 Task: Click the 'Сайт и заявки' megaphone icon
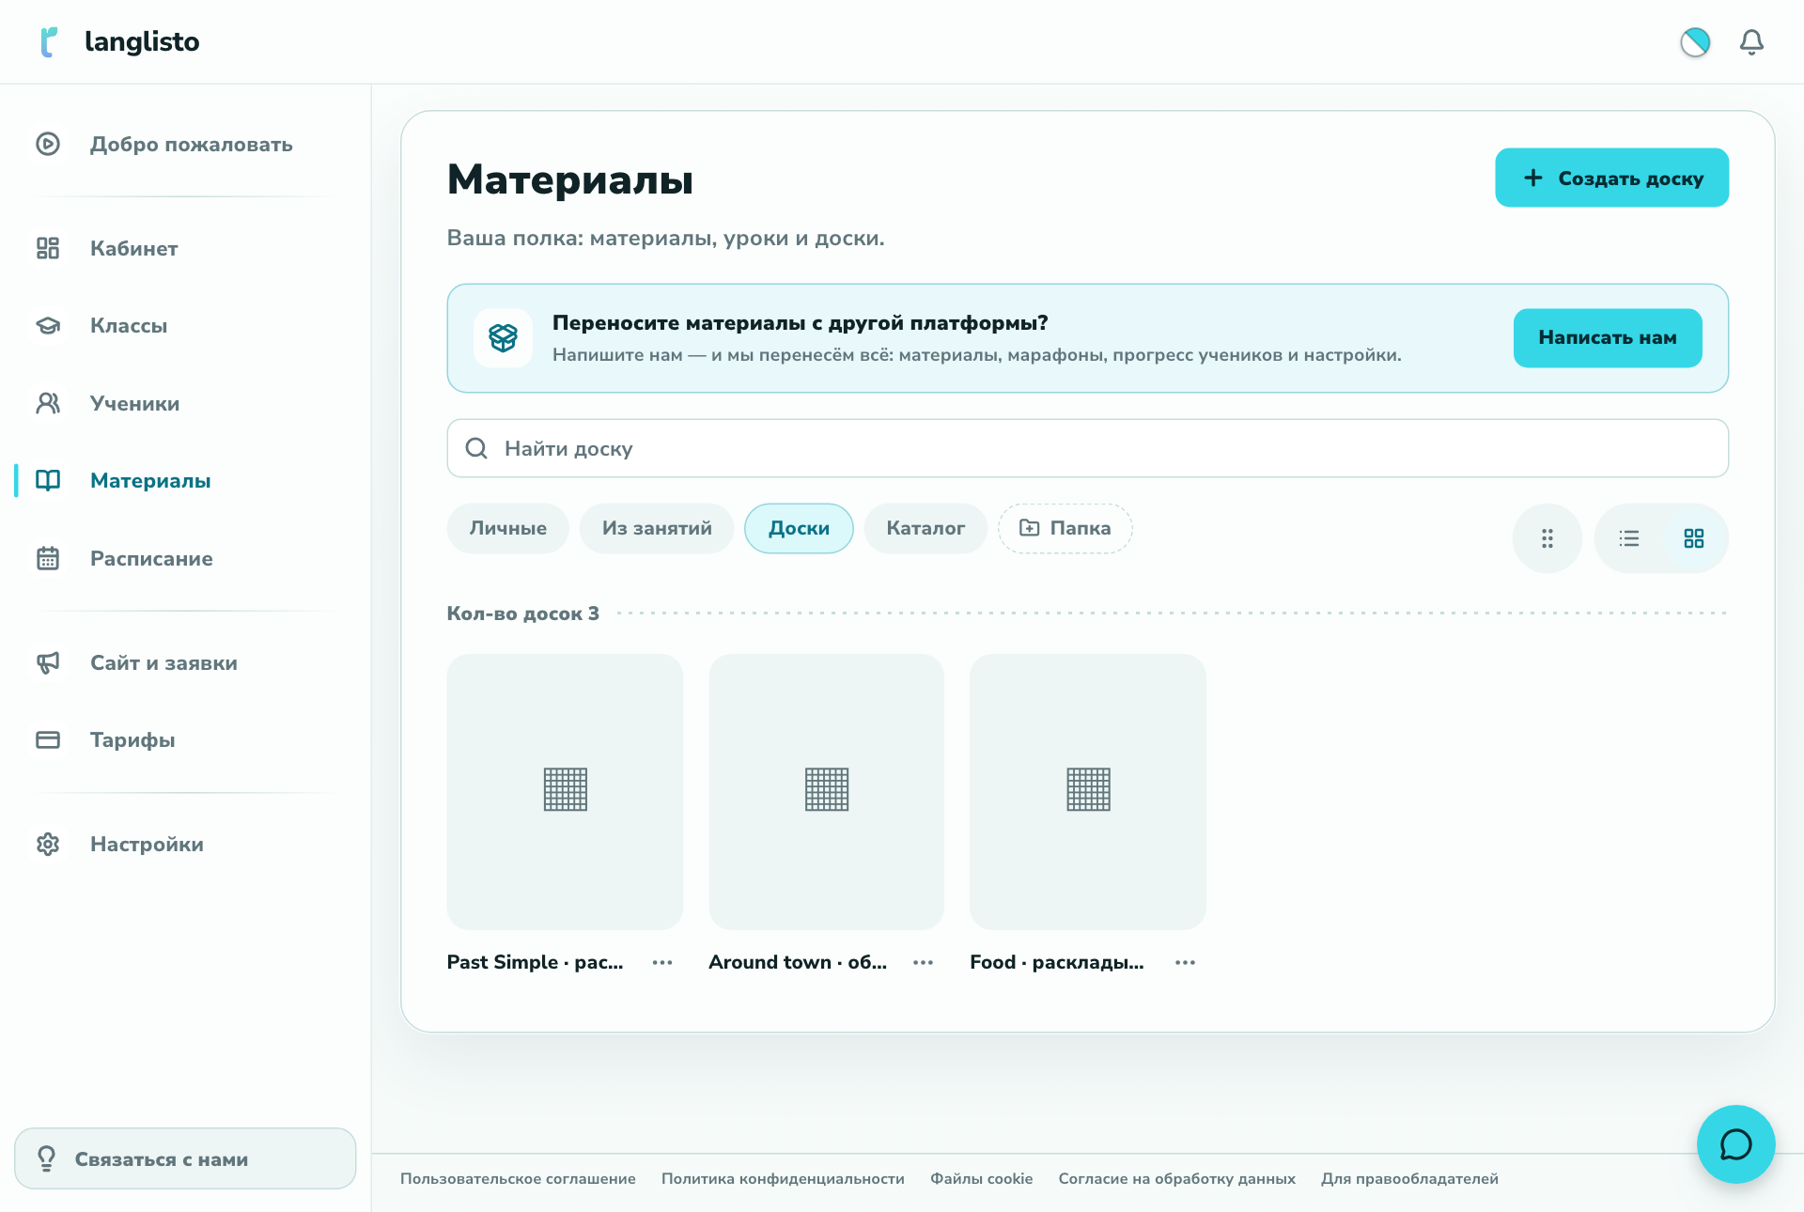click(48, 662)
